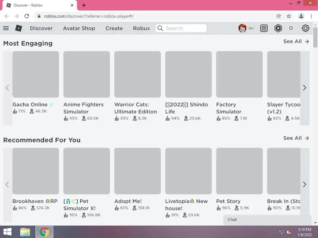Screen dimensions: 318x238
Task: Open Brookhaven RP game thumbnail
Action: (36, 171)
